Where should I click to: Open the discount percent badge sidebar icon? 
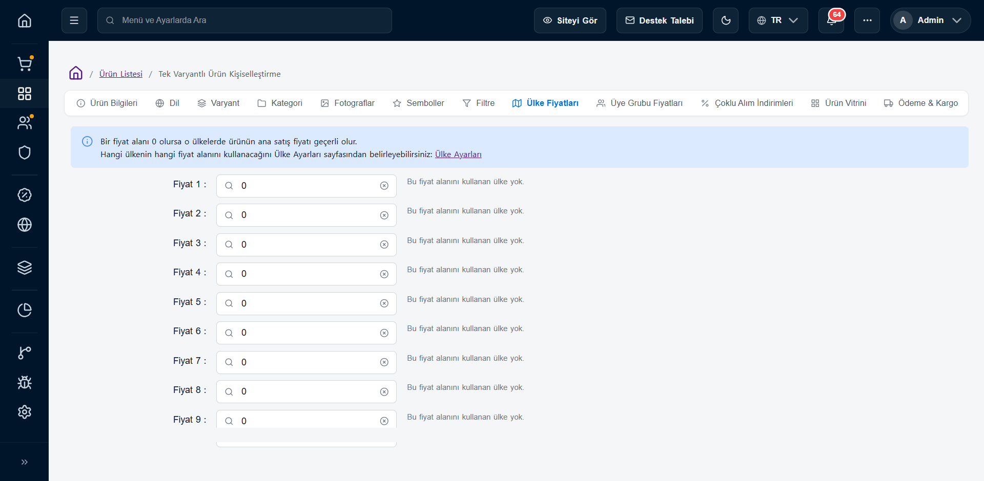(x=25, y=195)
